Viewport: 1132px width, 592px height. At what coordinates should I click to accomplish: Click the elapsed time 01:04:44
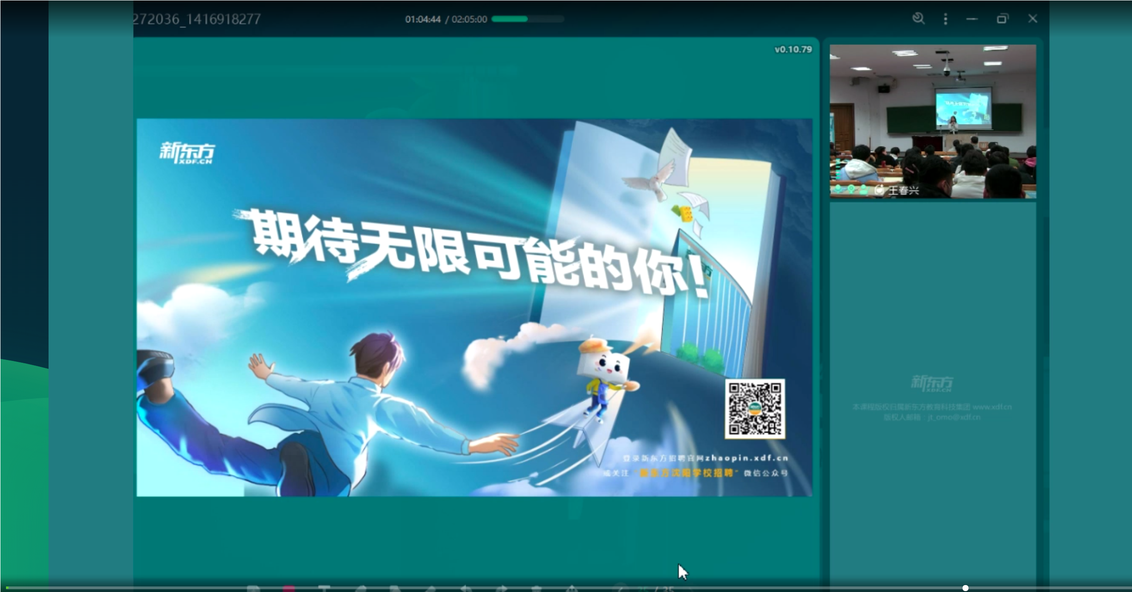(423, 19)
